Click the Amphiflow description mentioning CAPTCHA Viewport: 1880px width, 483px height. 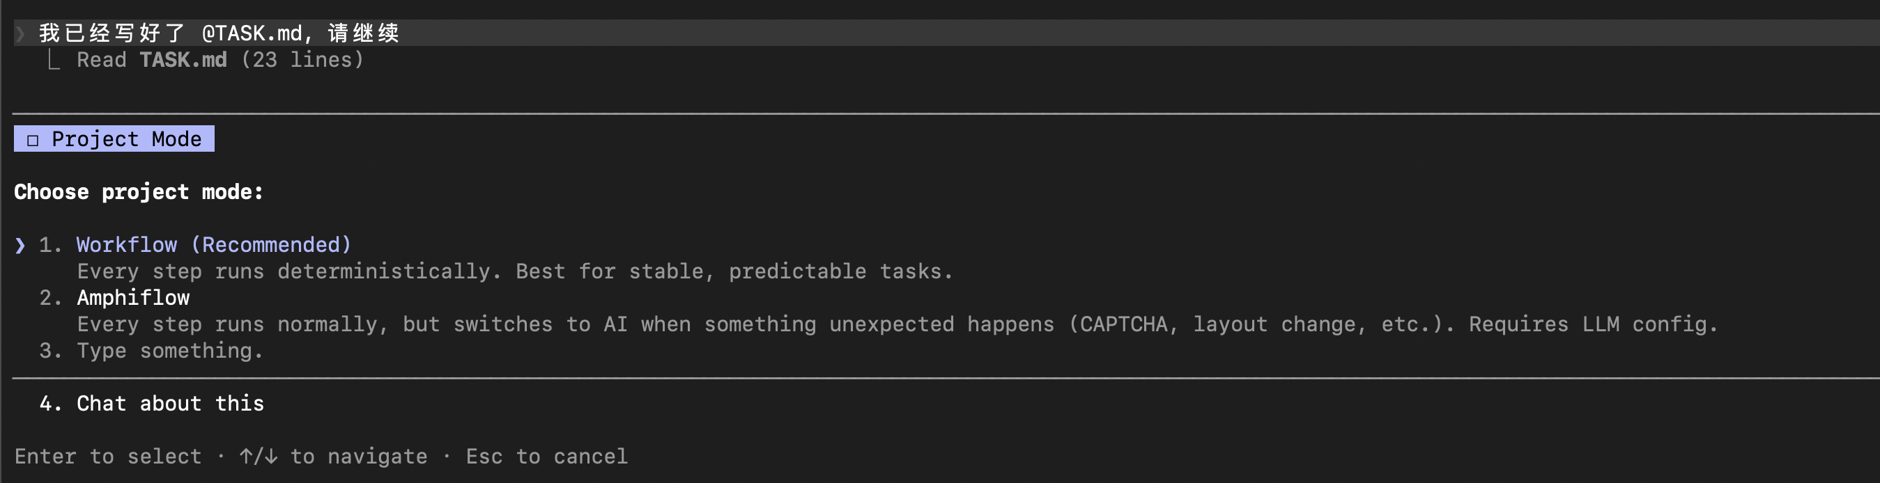[897, 325]
